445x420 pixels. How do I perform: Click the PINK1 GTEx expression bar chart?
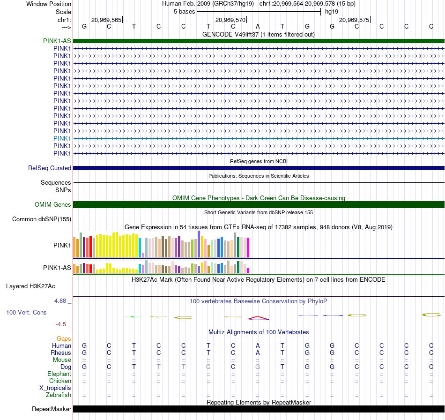click(x=161, y=244)
